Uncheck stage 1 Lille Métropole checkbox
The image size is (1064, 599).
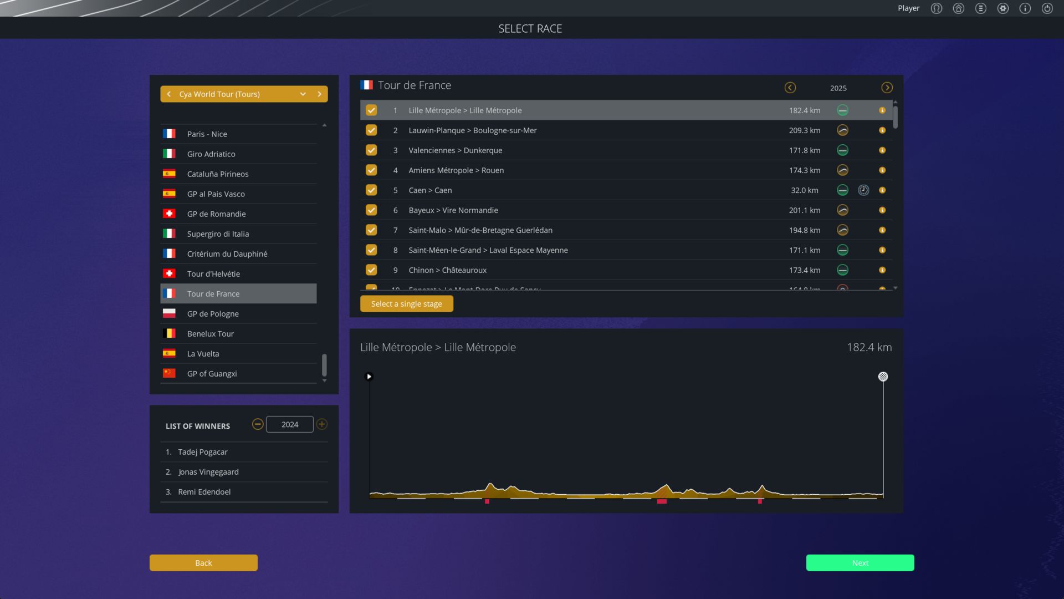pyautogui.click(x=371, y=110)
